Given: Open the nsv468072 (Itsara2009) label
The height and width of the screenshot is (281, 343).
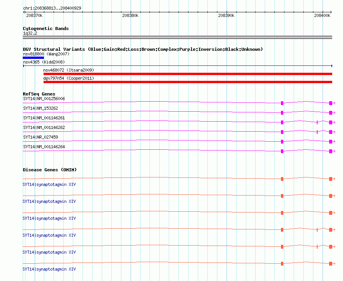Looking at the screenshot, I should [x=69, y=70].
